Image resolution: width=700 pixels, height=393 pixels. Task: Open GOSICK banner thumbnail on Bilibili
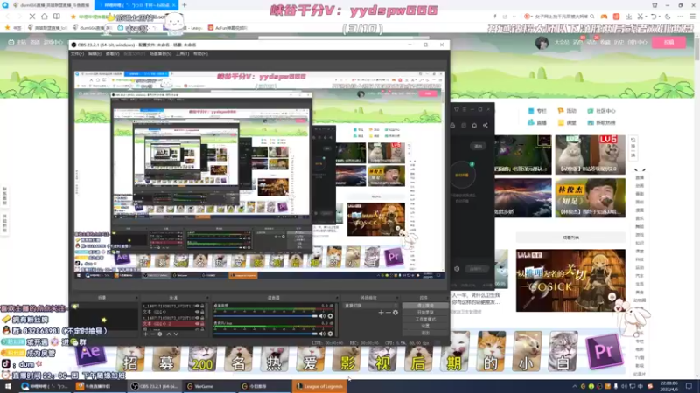pos(570,280)
